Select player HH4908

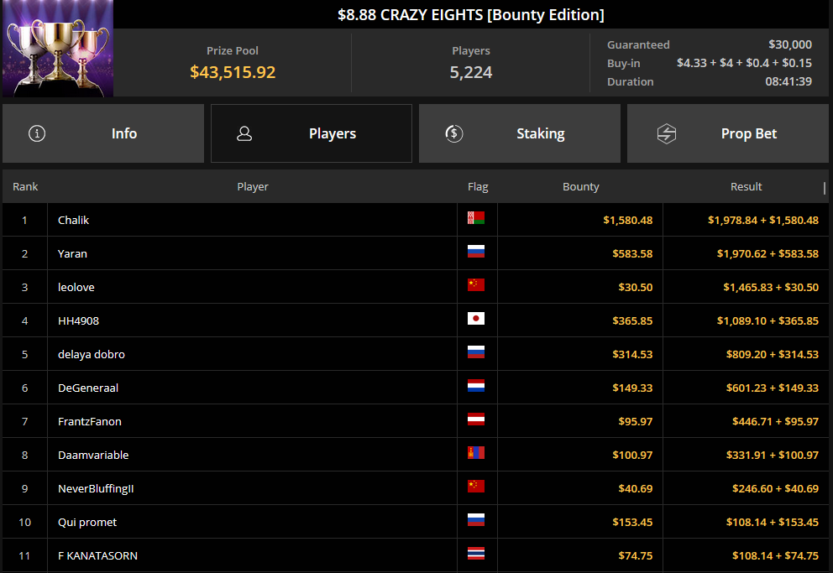coord(78,320)
